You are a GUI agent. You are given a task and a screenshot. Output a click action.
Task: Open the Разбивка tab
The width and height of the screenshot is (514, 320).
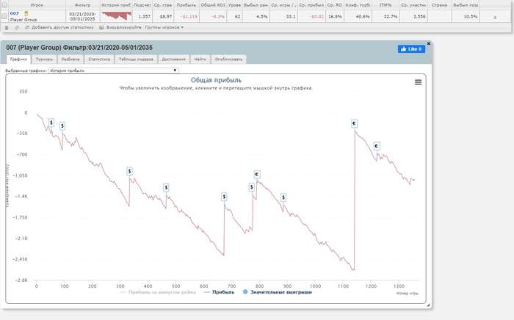pos(70,59)
